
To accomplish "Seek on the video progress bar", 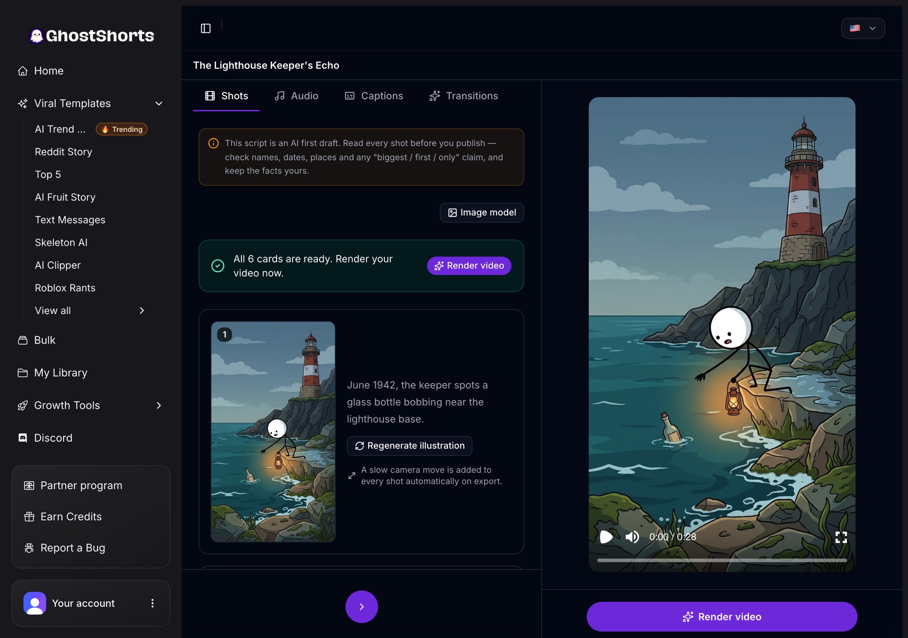I will pos(722,560).
